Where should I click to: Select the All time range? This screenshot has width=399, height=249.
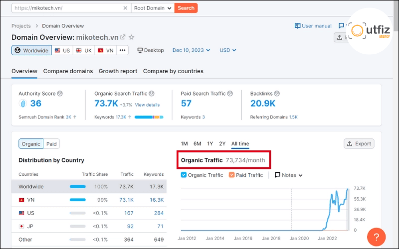coord(240,144)
